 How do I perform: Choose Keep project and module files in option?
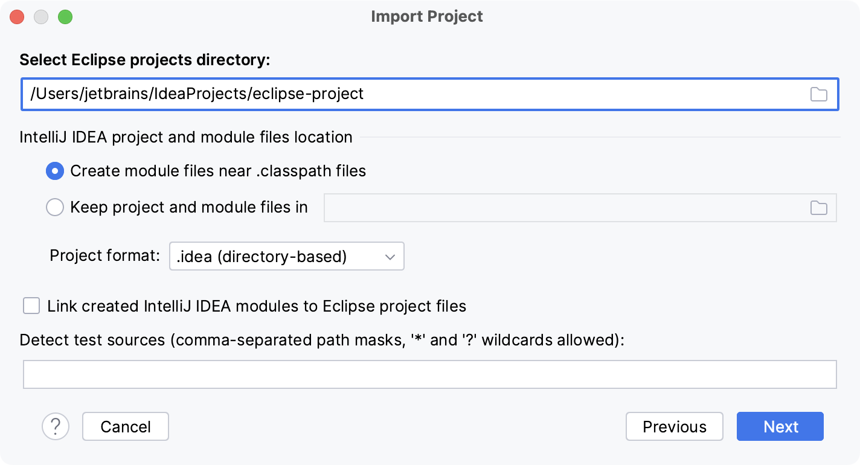[x=55, y=208]
